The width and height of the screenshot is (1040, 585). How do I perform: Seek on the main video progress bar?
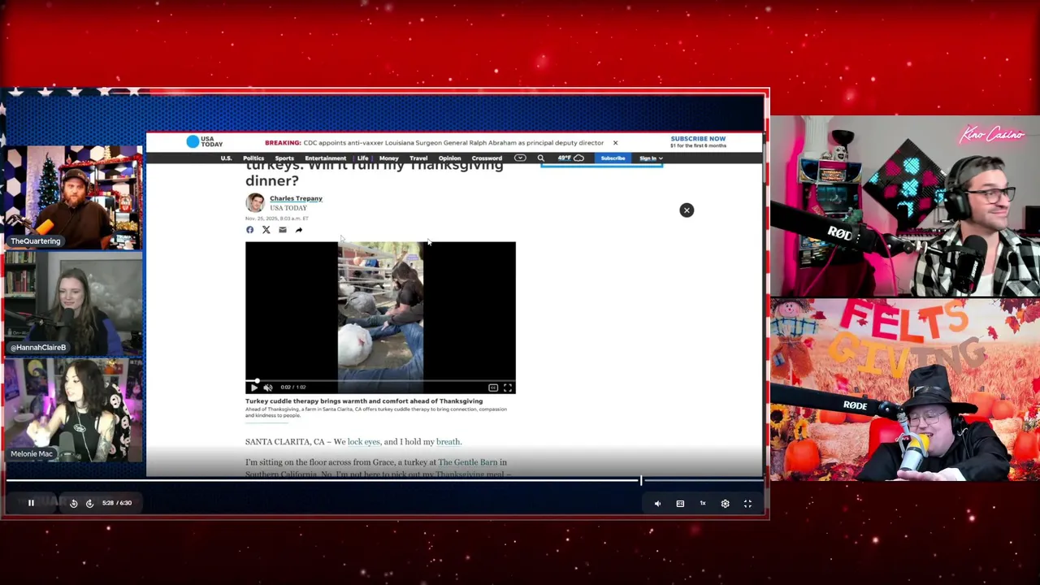pyautogui.click(x=384, y=481)
